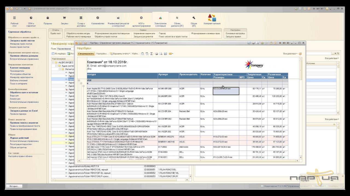Open the Управление наценками command
This screenshot has height=196, width=350.
[144, 33]
